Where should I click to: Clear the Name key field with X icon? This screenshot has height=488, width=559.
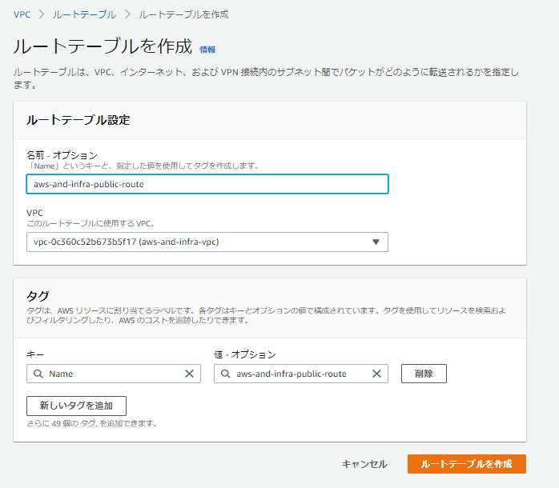pos(189,374)
